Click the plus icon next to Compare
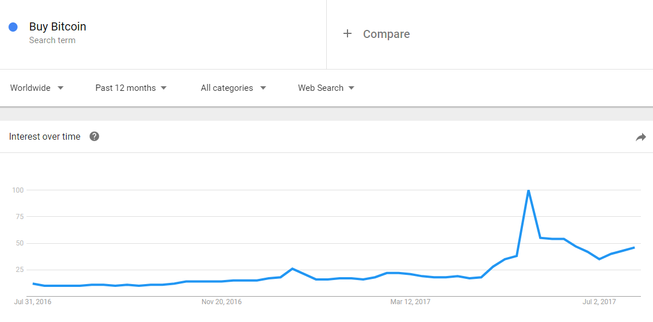Viewport: 653px width, 322px height. pos(347,34)
